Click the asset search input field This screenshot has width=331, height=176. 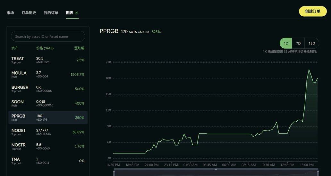tap(48, 36)
